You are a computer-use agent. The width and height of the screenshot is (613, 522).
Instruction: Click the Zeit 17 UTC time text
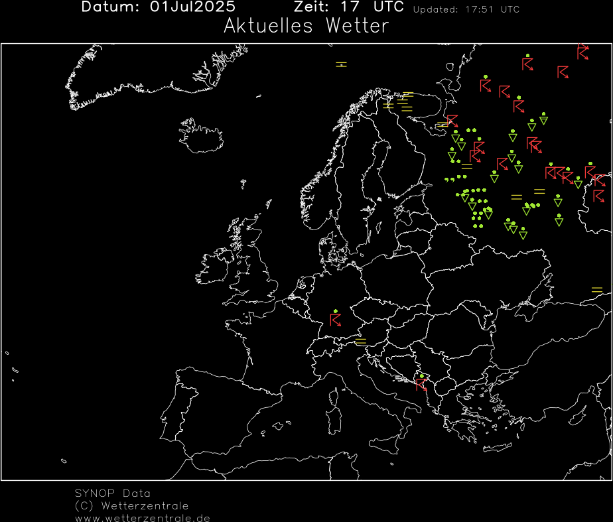coord(349,7)
